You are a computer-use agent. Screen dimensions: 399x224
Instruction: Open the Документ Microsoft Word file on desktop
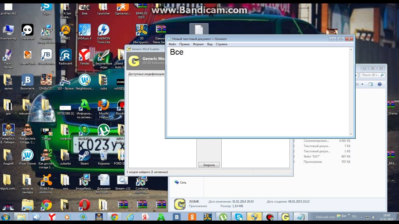point(103,184)
